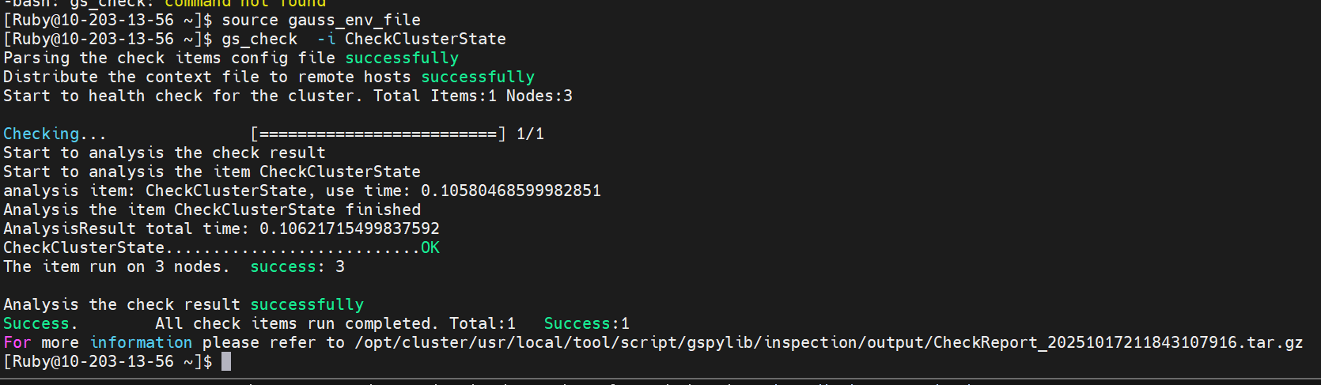Click the green 'Checking...' text
Image resolution: width=1321 pixels, height=385 pixels.
click(54, 134)
